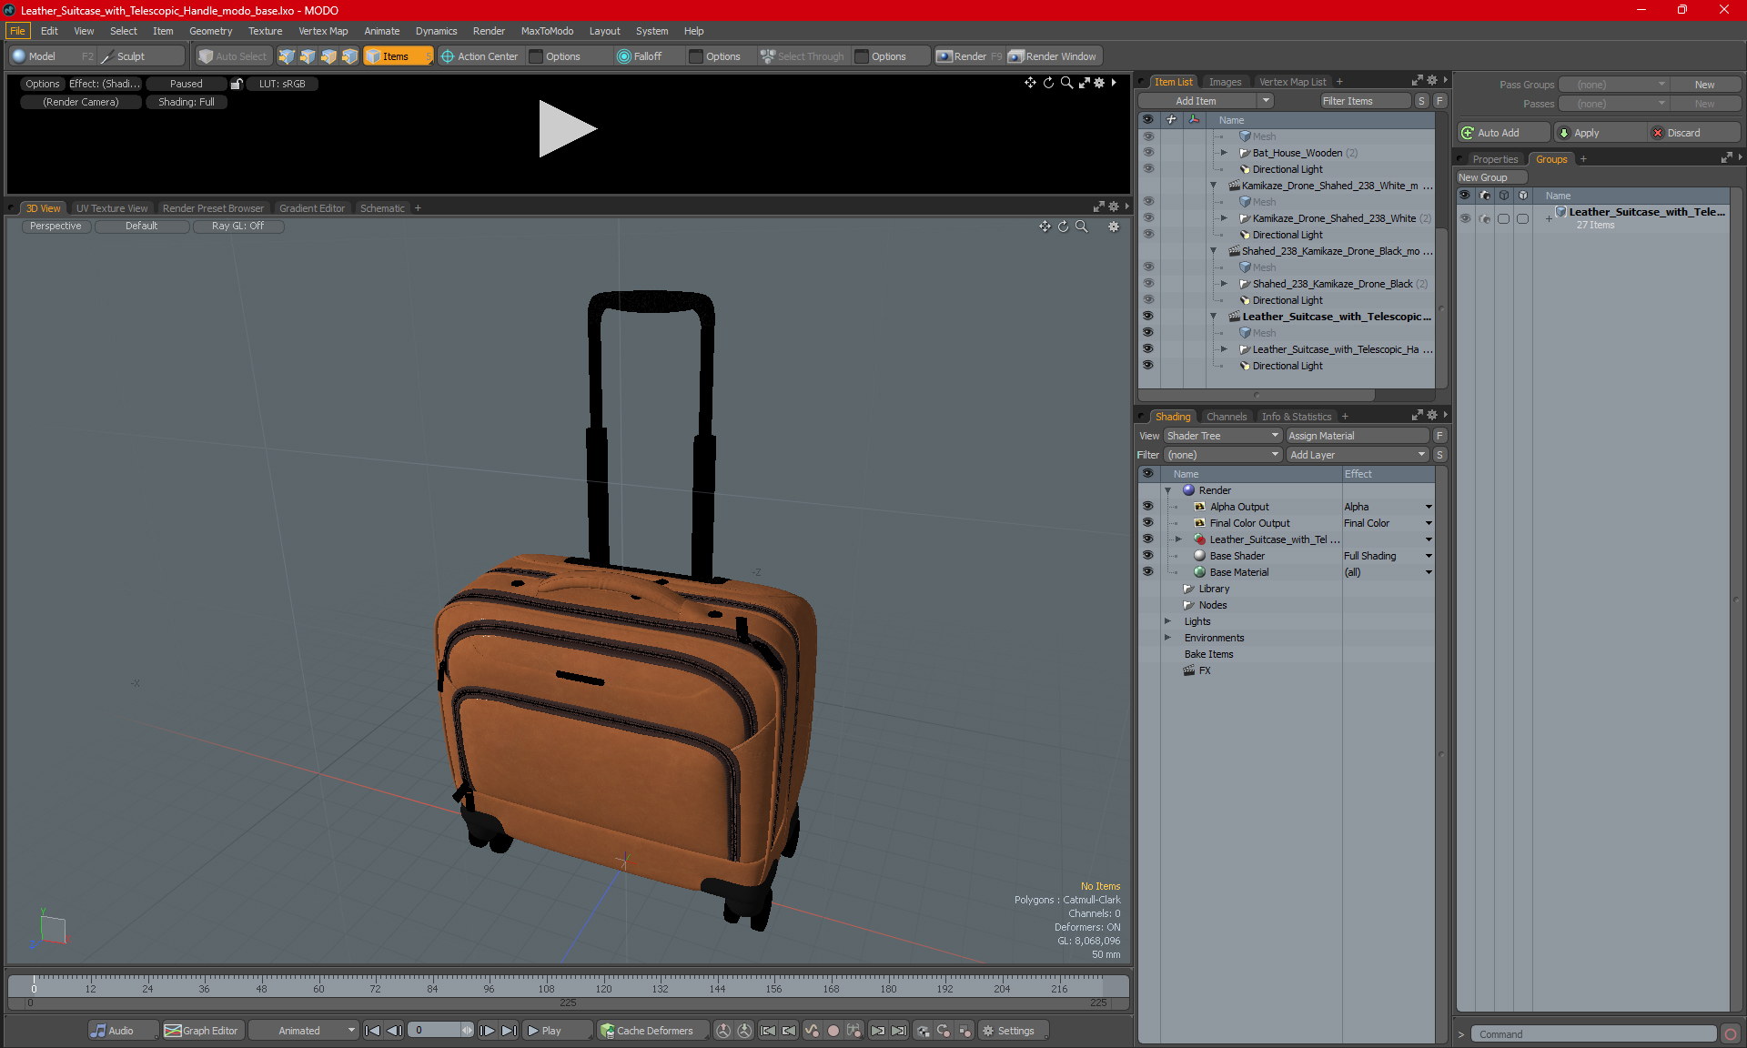Click the large render preview play arrow
Viewport: 1747px width, 1048px height.
(x=566, y=128)
